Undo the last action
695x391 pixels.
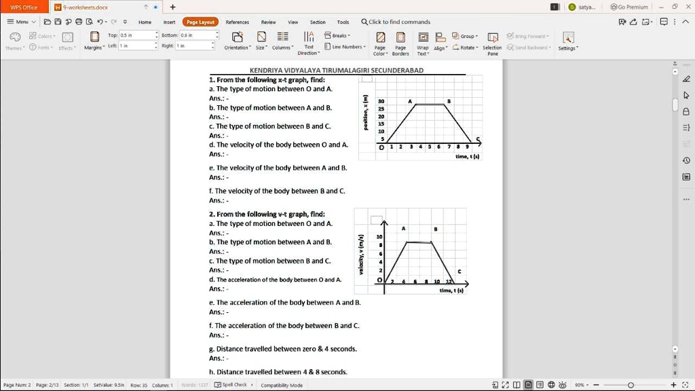tap(100, 22)
